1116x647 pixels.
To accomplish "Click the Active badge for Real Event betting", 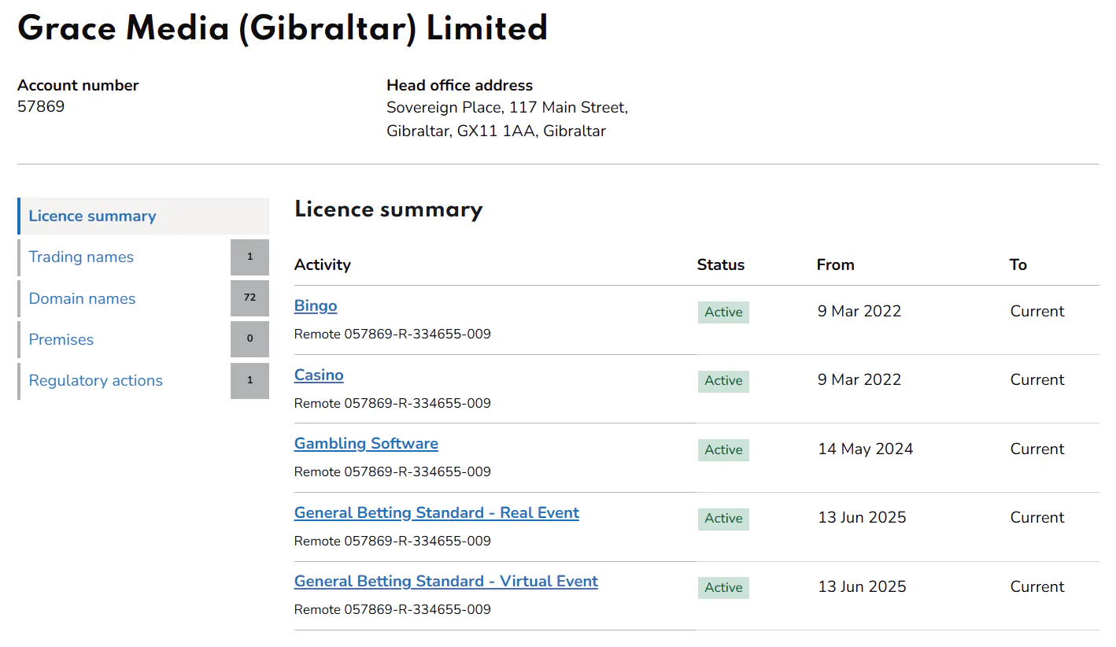I will (x=723, y=519).
